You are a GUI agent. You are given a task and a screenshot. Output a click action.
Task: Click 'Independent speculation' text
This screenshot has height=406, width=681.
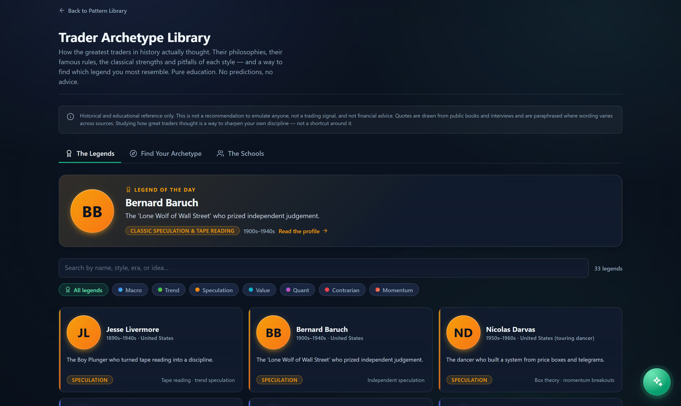pos(396,380)
